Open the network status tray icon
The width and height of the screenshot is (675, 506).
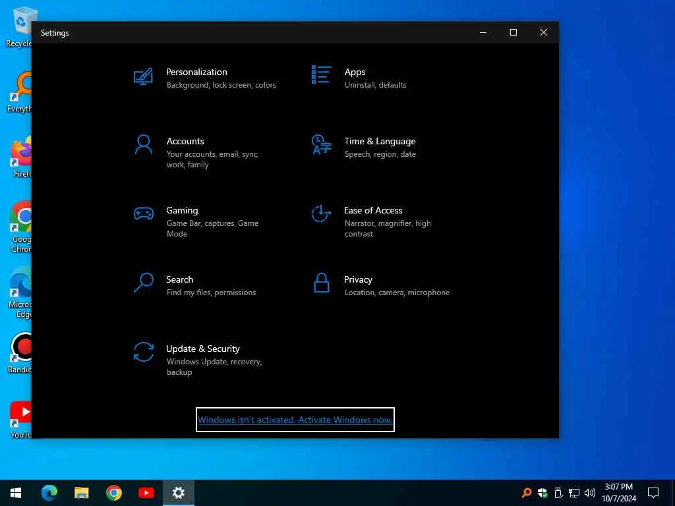coord(574,493)
